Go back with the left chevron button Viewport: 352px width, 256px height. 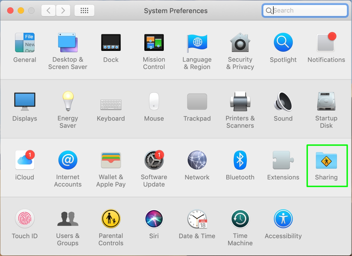48,11
